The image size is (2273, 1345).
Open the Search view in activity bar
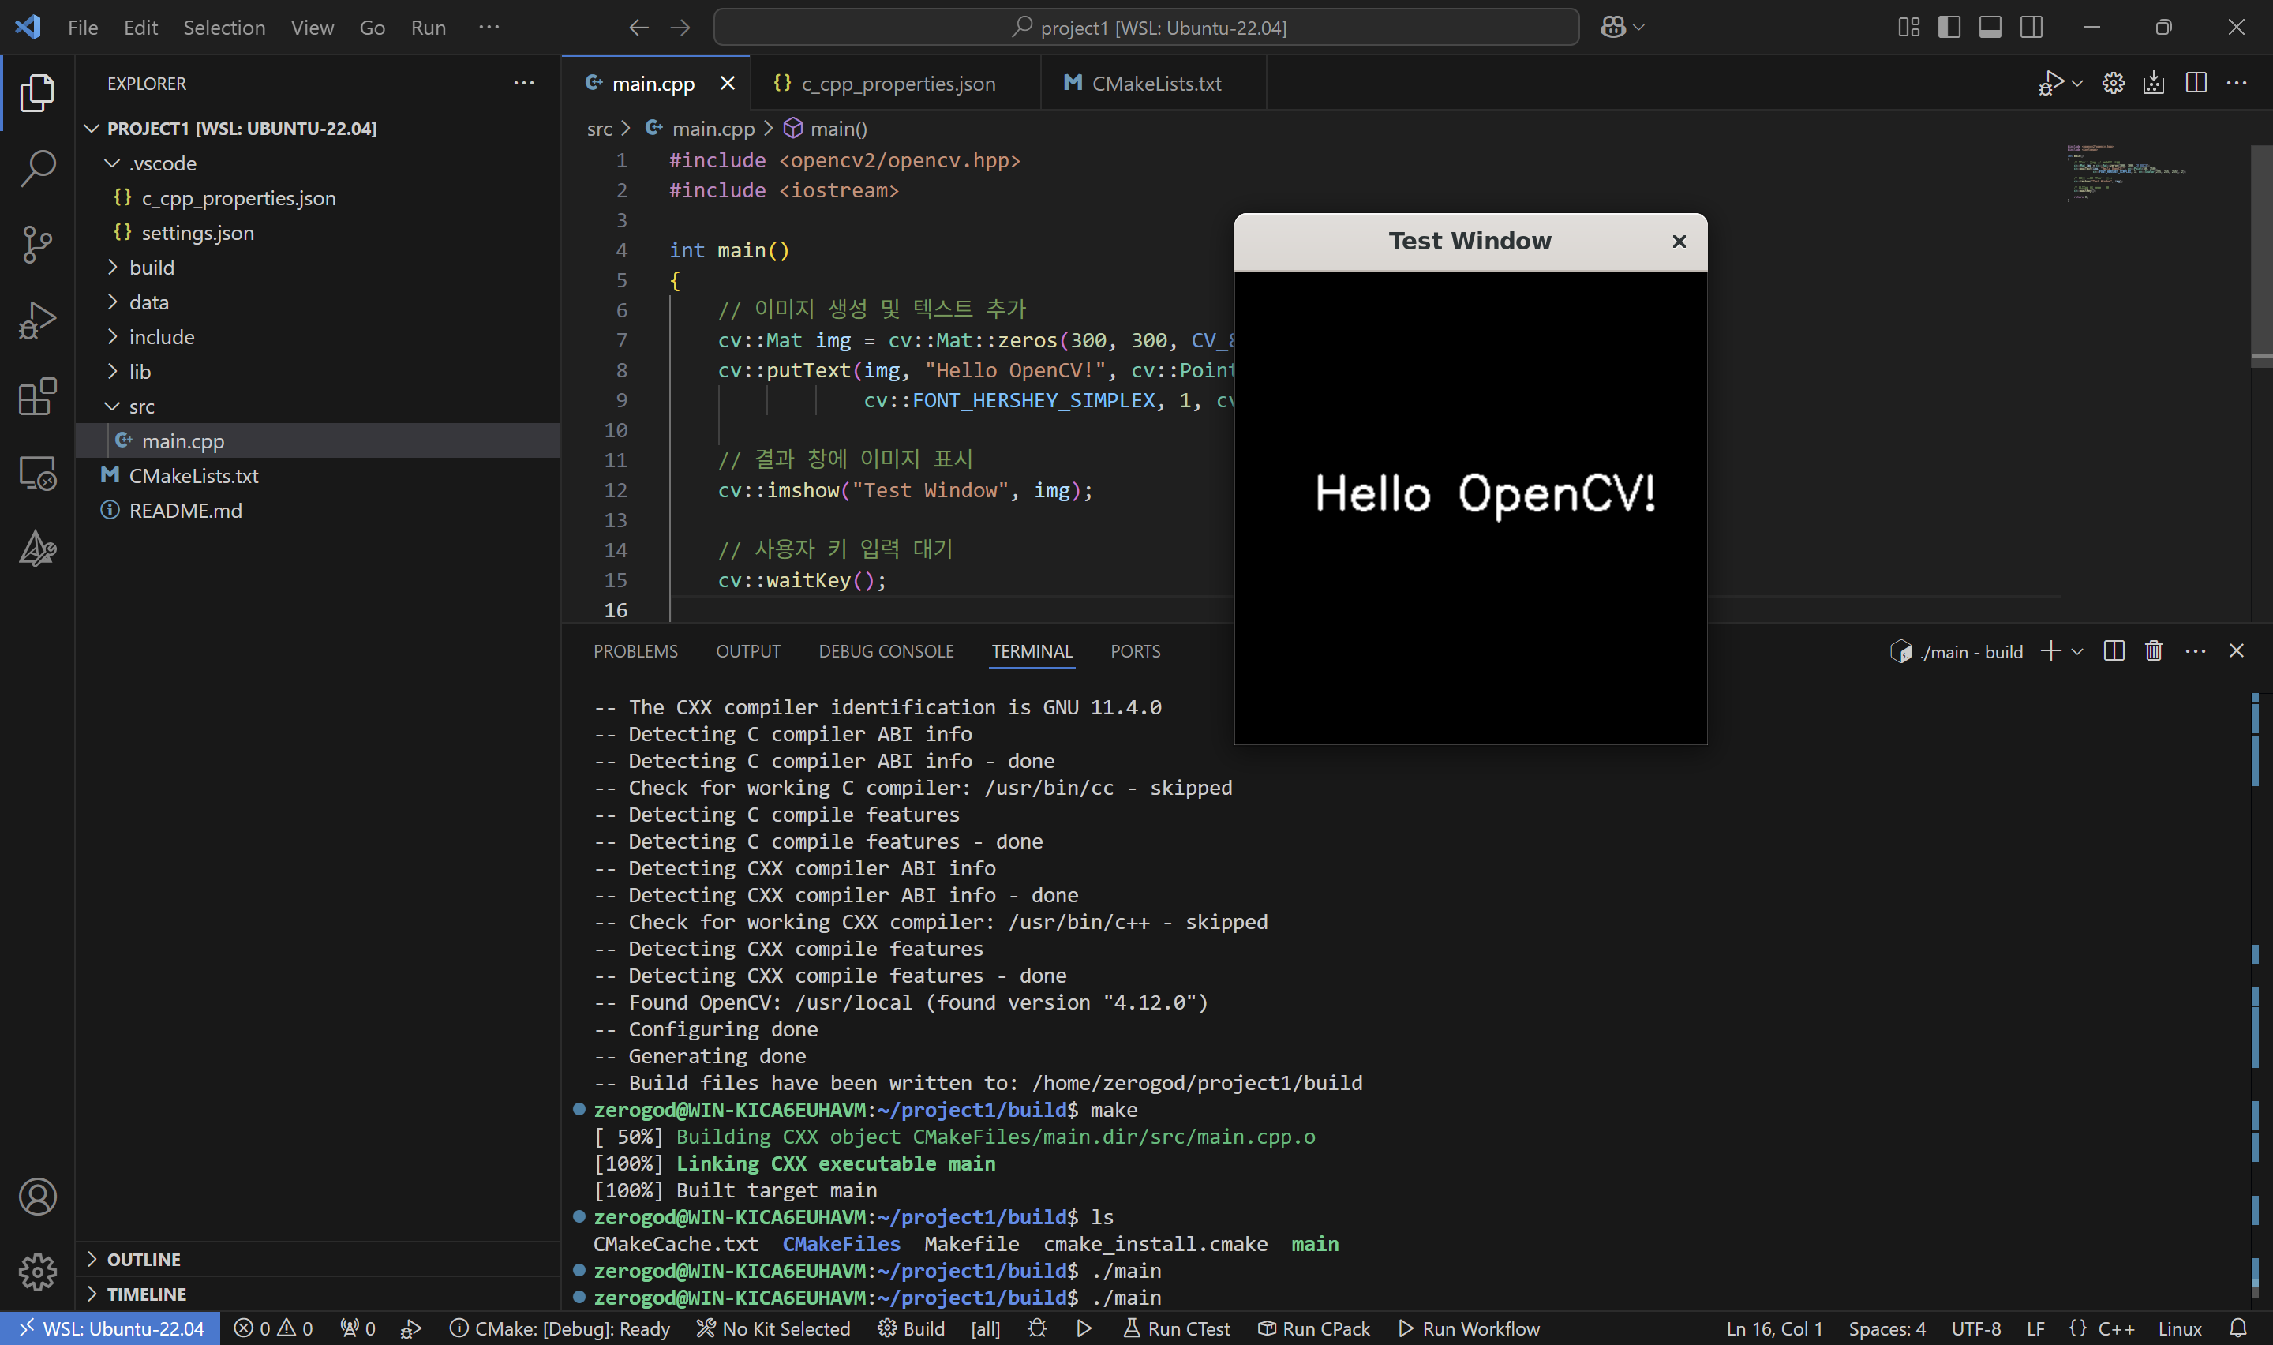(37, 169)
